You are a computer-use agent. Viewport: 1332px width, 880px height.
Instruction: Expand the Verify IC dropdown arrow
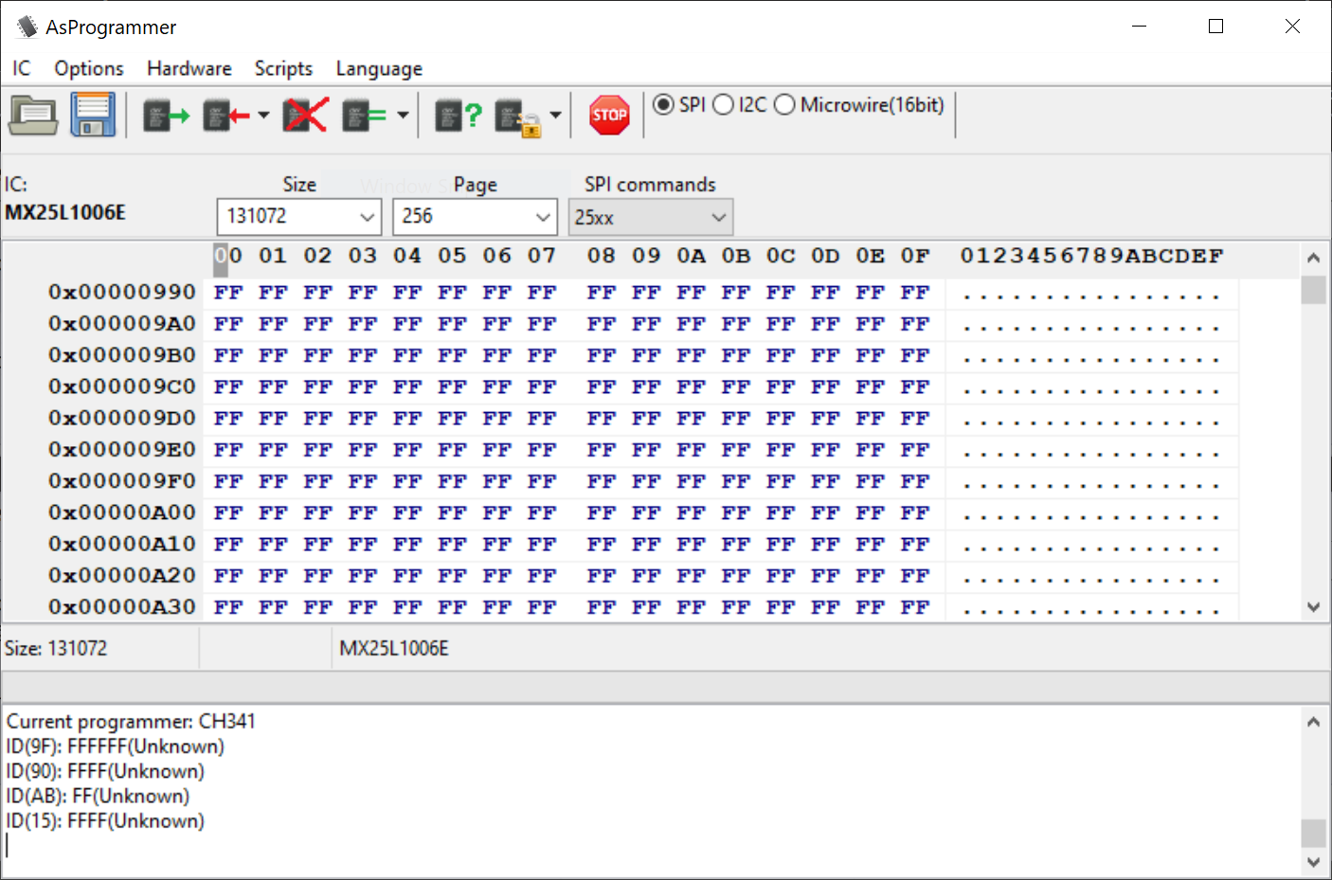tap(403, 116)
